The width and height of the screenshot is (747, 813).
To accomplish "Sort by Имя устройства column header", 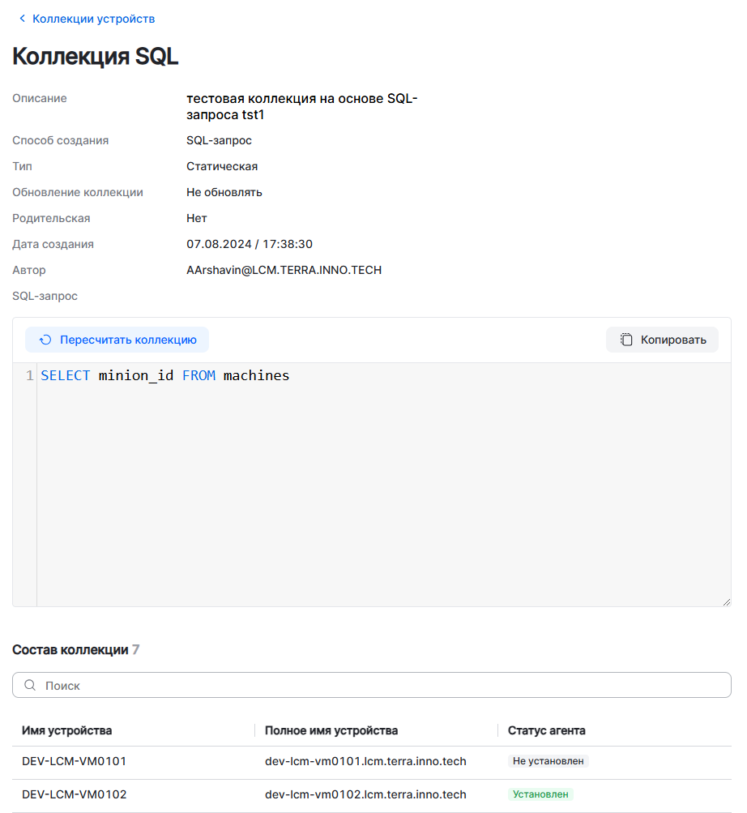I will coord(67,731).
